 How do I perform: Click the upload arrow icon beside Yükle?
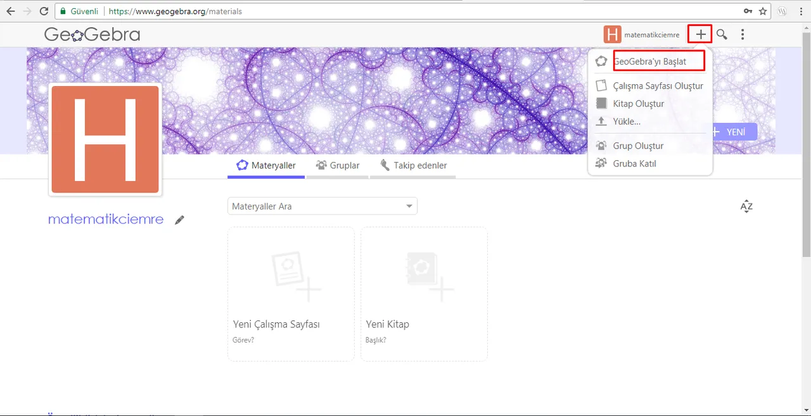pyautogui.click(x=601, y=121)
